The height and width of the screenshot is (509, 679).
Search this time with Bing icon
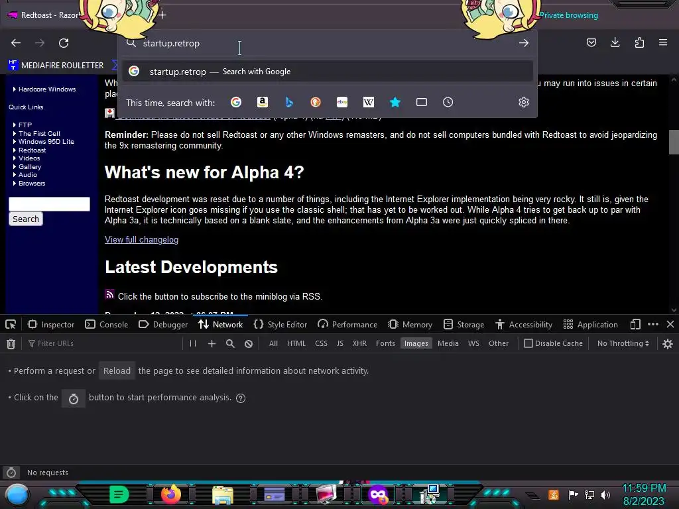[289, 102]
